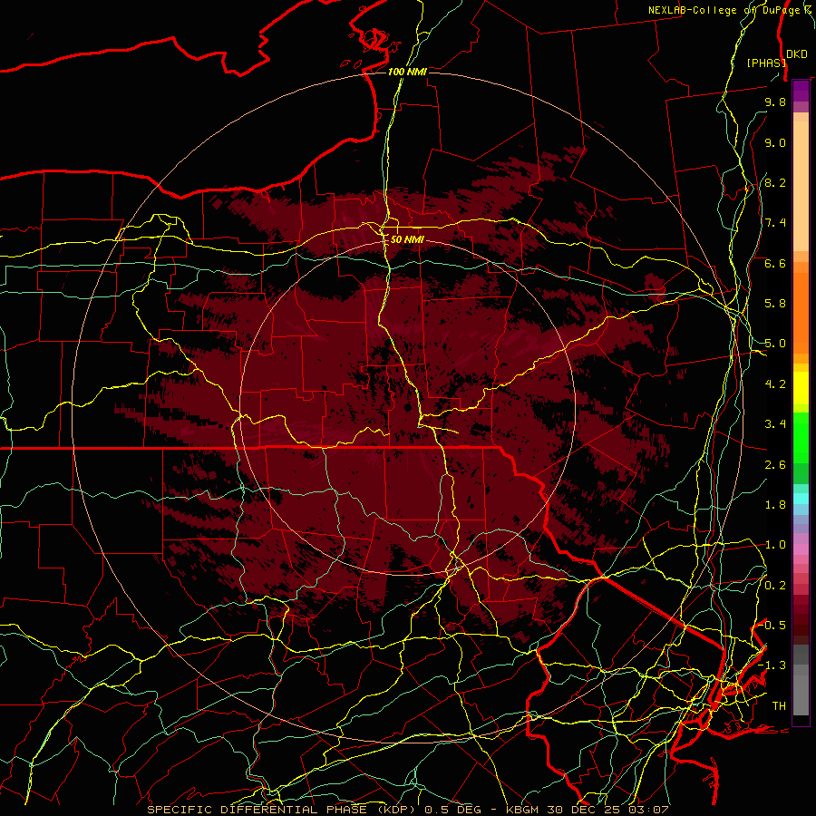Click the 5.8 scale value
The image size is (816, 816).
coord(775,304)
